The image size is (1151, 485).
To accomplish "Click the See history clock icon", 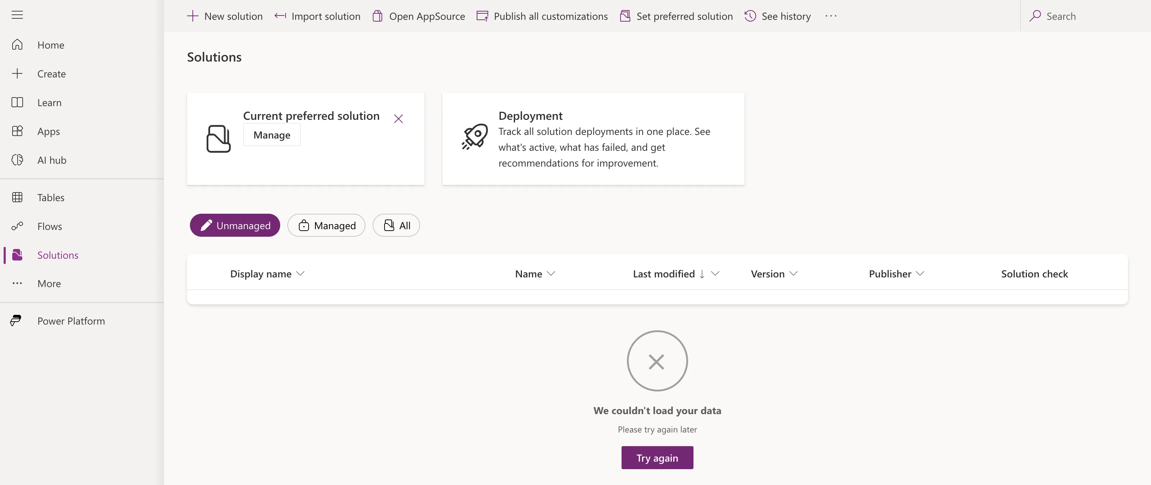I will [x=750, y=16].
